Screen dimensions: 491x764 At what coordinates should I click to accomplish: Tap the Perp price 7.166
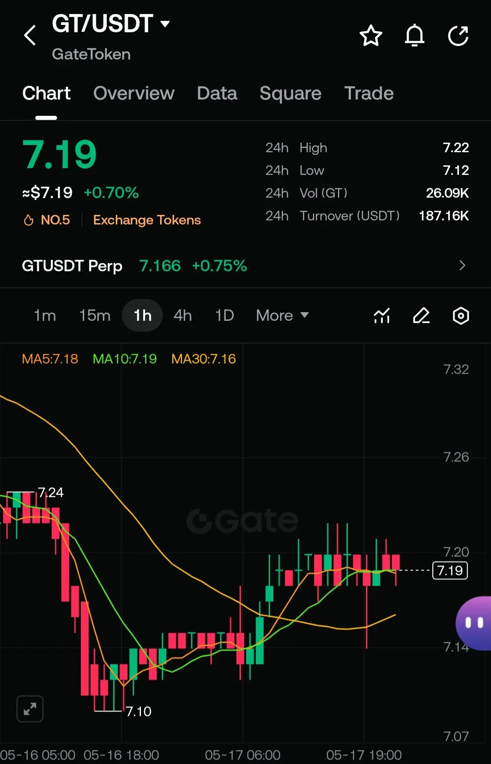[x=160, y=265]
